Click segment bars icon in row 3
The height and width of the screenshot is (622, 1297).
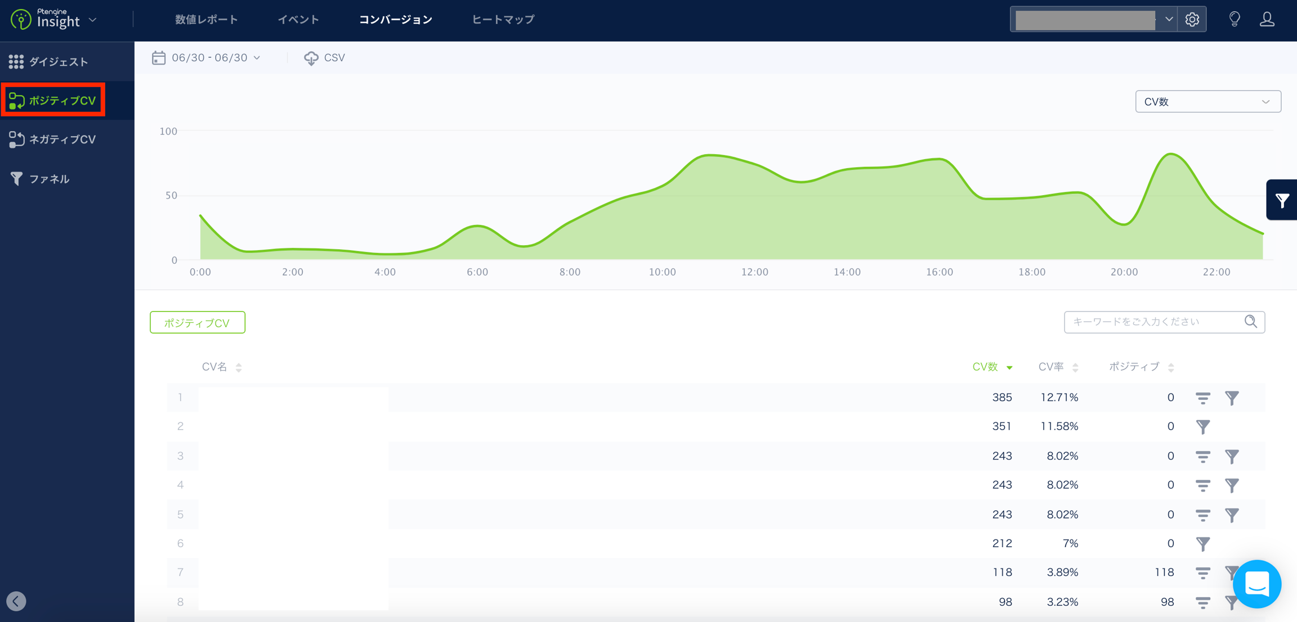point(1202,456)
